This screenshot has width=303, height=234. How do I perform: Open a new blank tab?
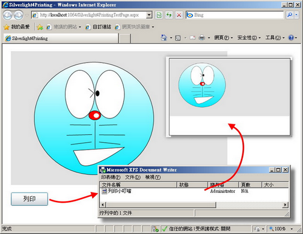point(125,38)
